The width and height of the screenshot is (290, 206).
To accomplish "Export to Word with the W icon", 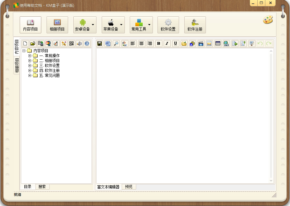I will coord(108,44).
